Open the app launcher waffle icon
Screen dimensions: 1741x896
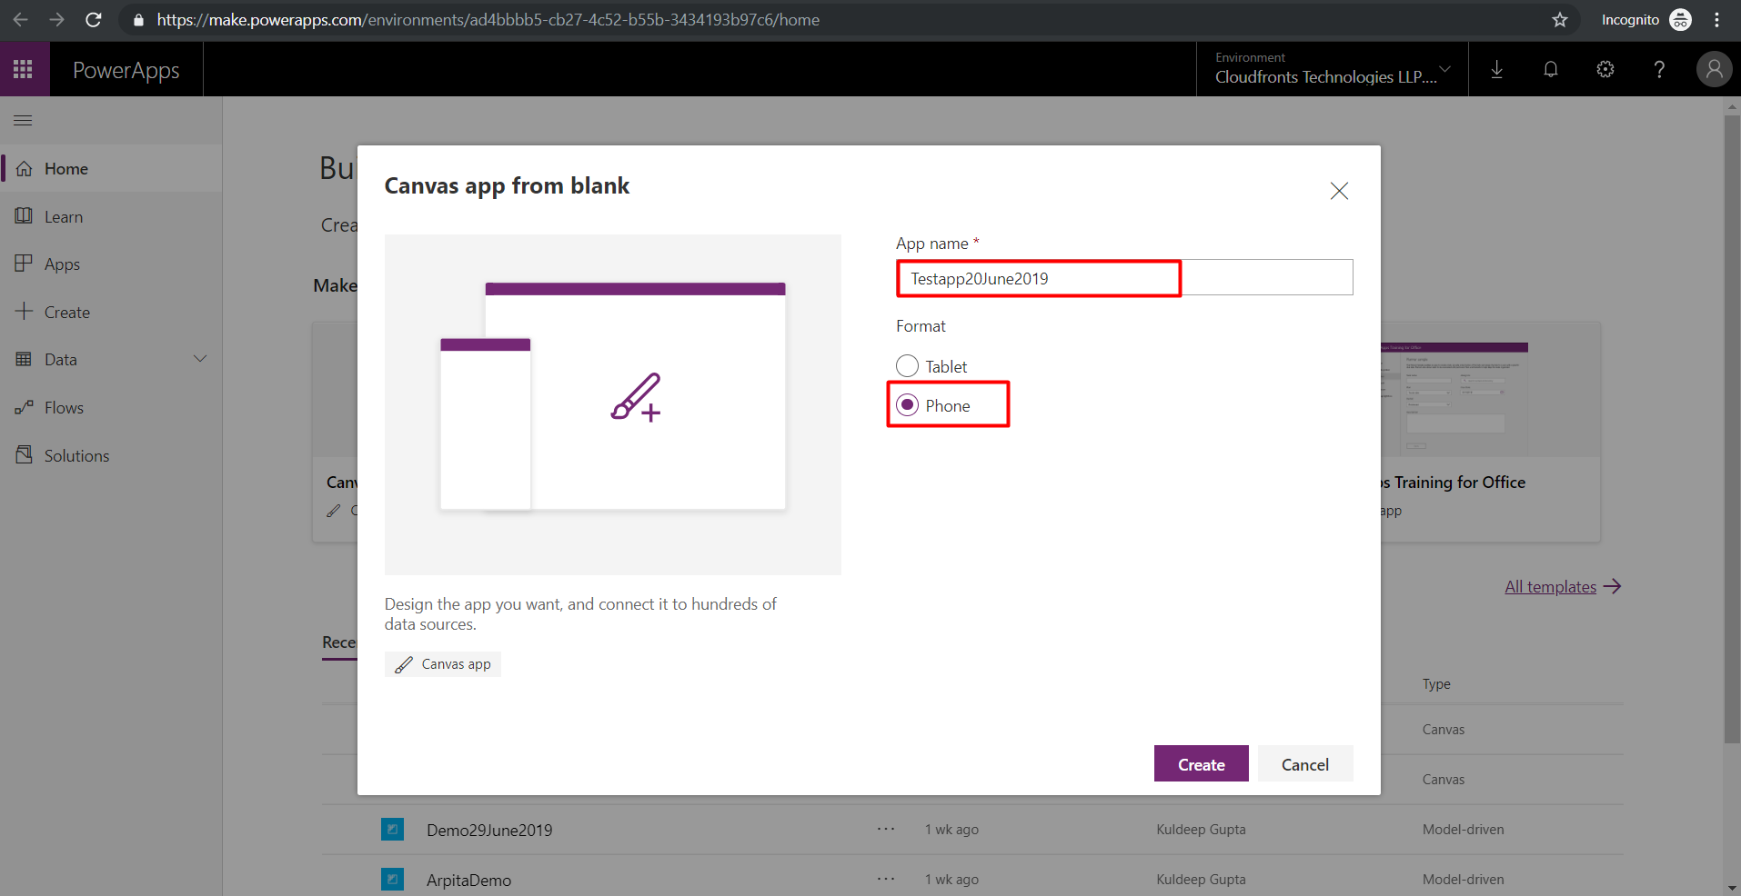(24, 69)
